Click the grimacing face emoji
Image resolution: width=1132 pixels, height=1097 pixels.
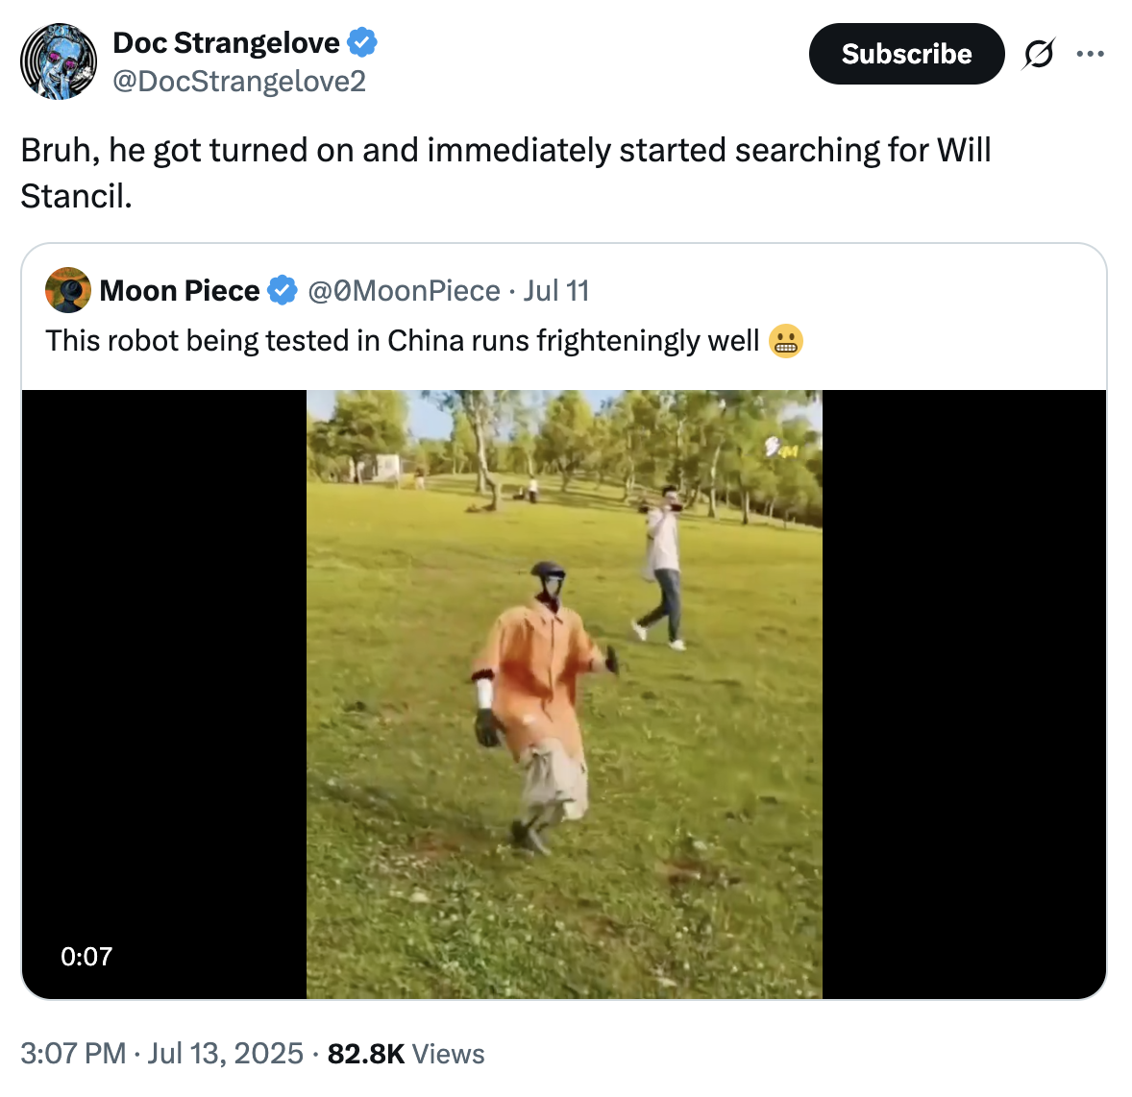(786, 341)
